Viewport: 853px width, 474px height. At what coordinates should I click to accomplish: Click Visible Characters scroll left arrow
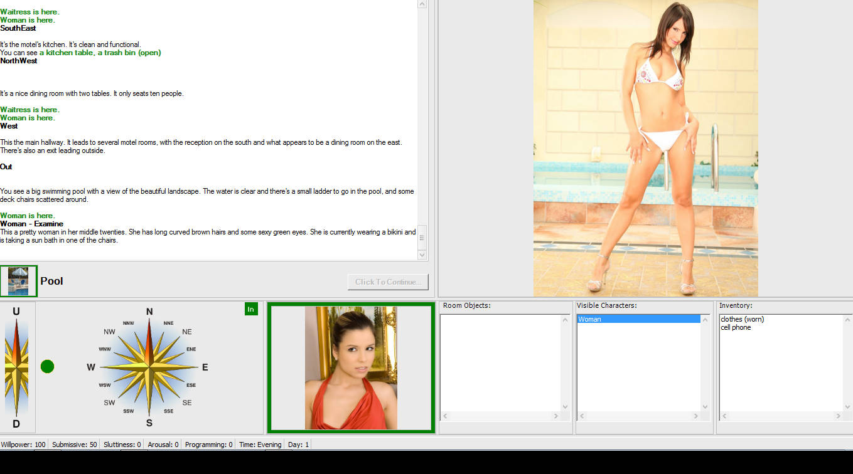pyautogui.click(x=582, y=416)
